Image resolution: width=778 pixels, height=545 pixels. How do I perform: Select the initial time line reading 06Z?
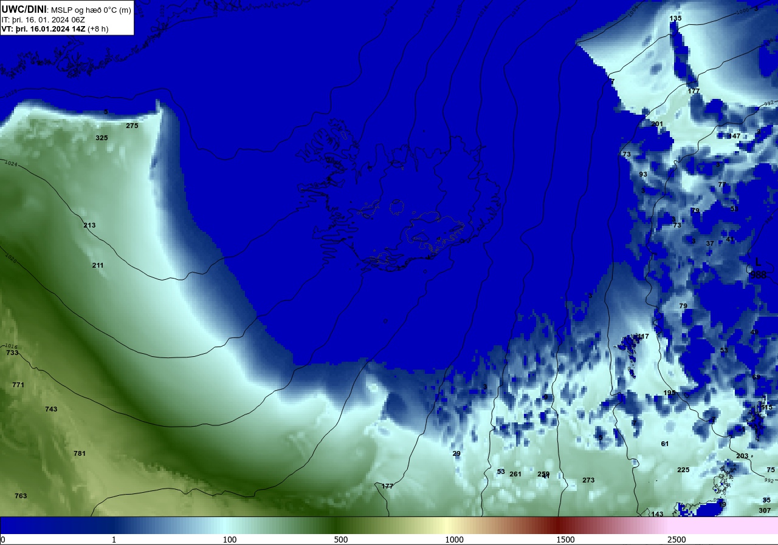point(43,20)
